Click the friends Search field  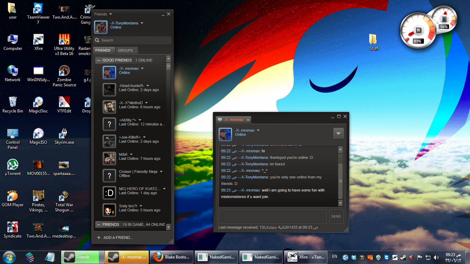coord(134,40)
